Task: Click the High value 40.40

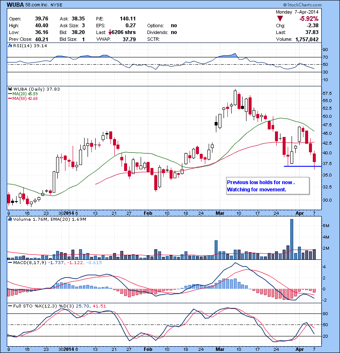Action: pos(42,26)
